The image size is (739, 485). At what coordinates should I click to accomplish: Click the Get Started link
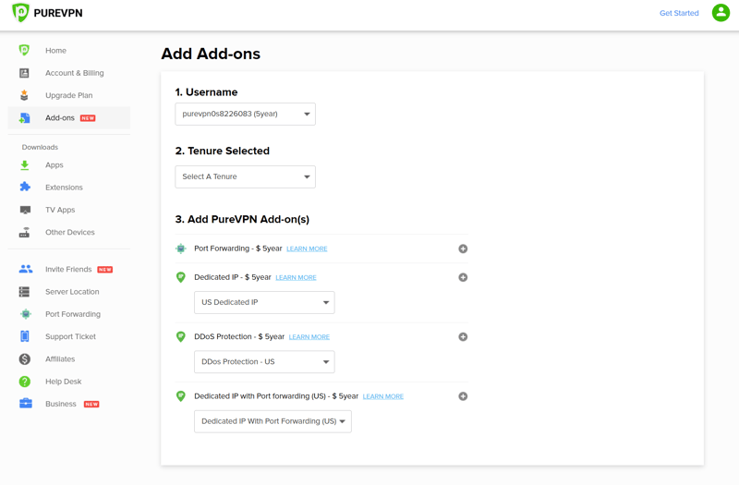[679, 13]
